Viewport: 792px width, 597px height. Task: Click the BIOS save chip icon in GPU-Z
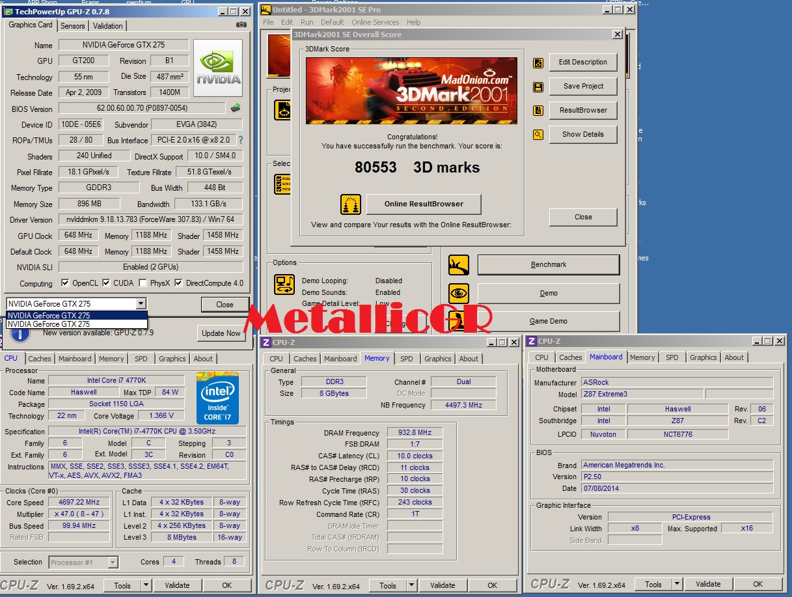tap(236, 108)
